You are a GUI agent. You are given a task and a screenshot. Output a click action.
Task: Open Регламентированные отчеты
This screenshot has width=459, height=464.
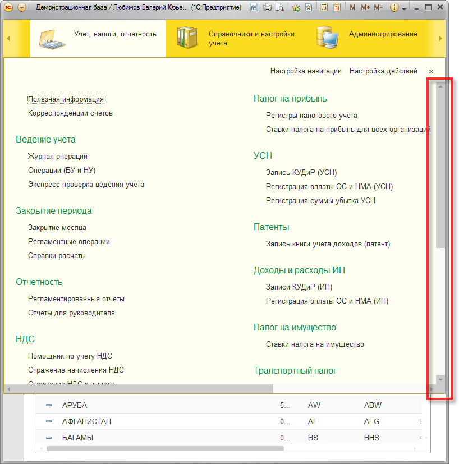pyautogui.click(x=76, y=299)
